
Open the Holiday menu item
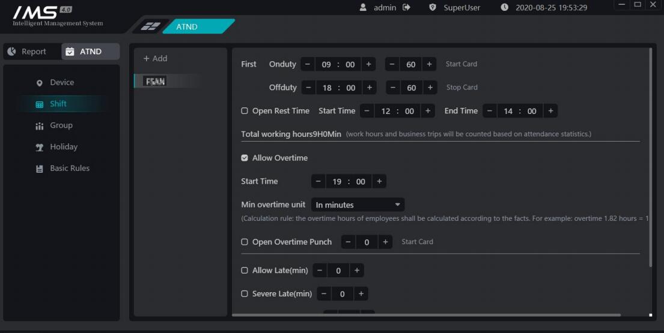click(x=64, y=147)
